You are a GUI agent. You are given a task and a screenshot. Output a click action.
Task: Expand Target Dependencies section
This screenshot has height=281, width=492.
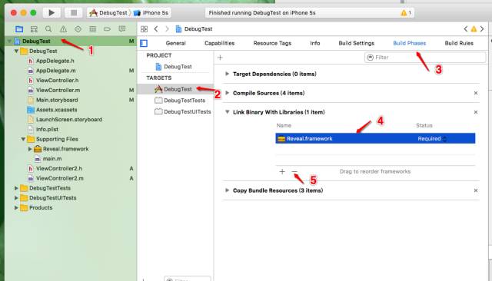[228, 74]
